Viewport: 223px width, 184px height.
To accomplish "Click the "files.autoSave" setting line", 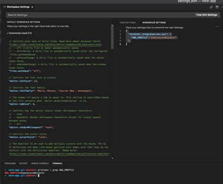I will pos(24,71).
